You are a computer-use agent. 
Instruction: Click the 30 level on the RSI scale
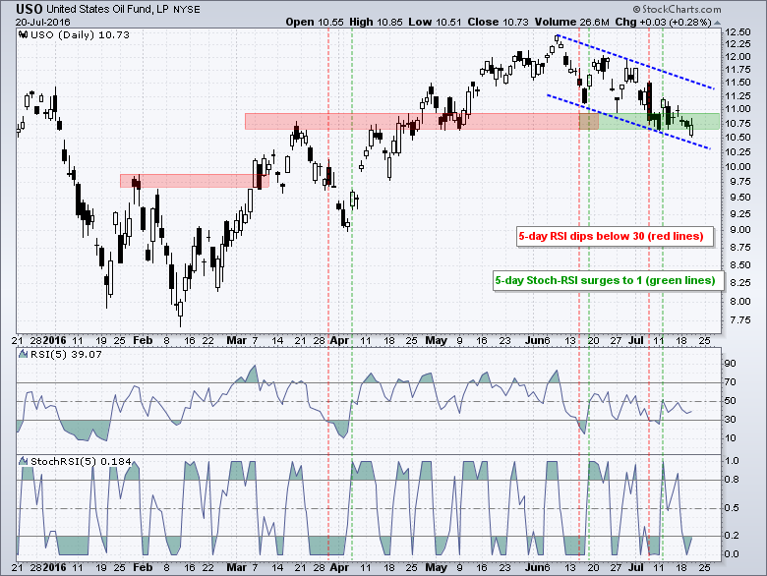[730, 419]
